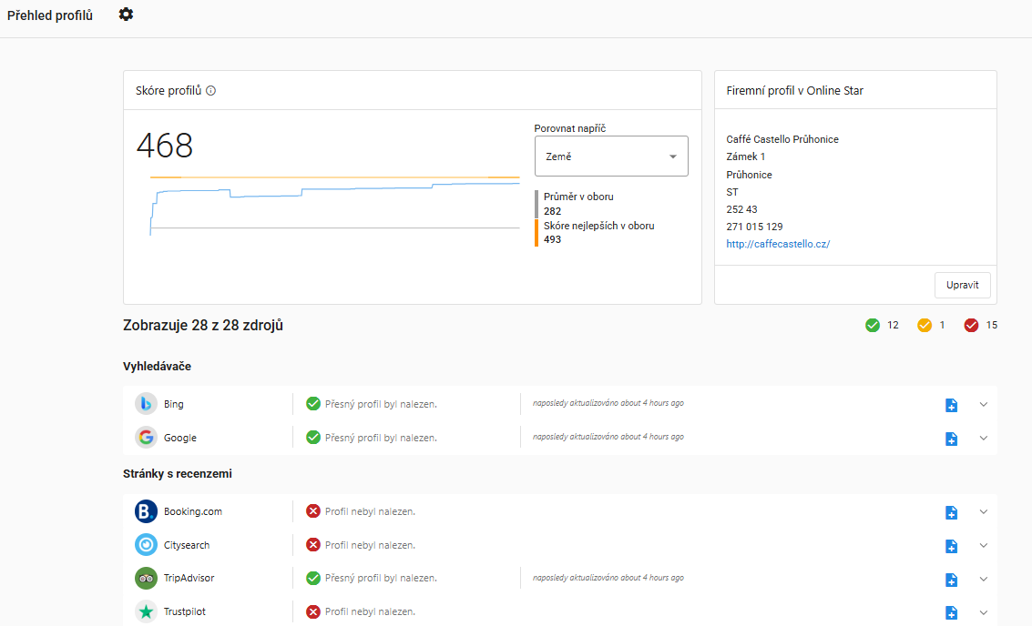Click the add document icon for Trustpilot
Screen dimensions: 1032x626
pos(951,612)
